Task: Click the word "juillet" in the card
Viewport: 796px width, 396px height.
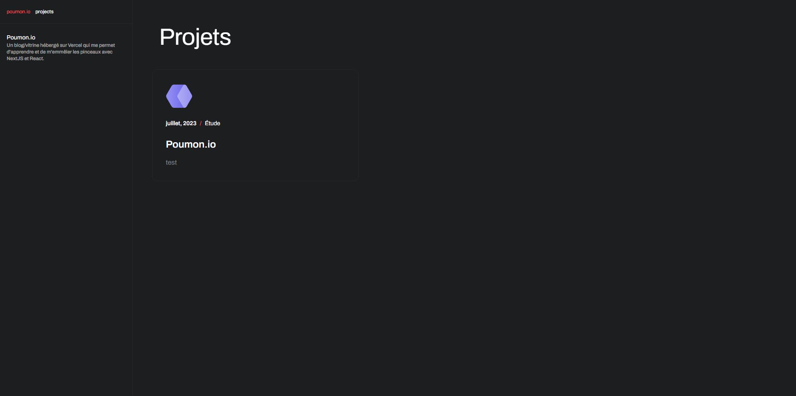Action: (x=173, y=123)
